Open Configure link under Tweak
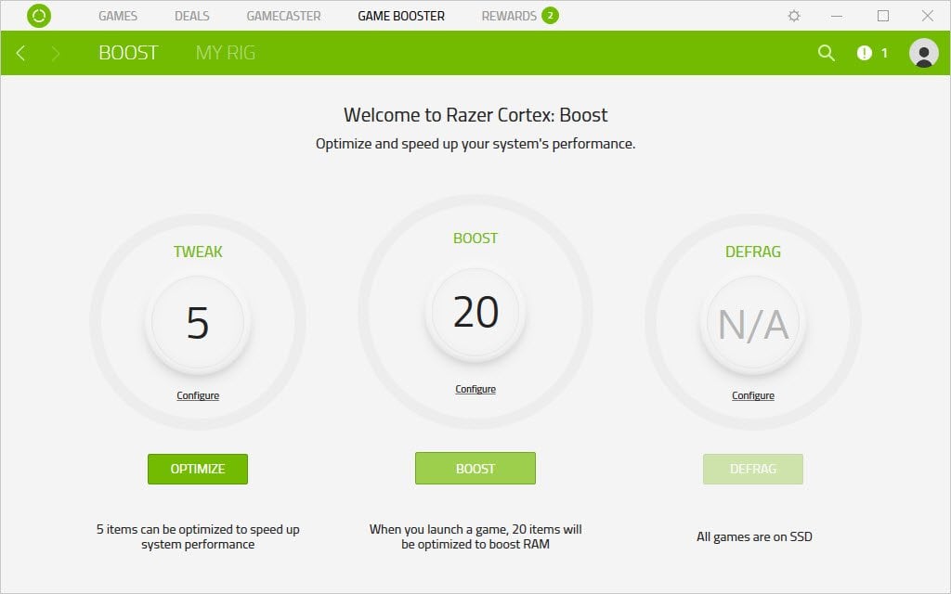Image resolution: width=951 pixels, height=594 pixels. (198, 395)
